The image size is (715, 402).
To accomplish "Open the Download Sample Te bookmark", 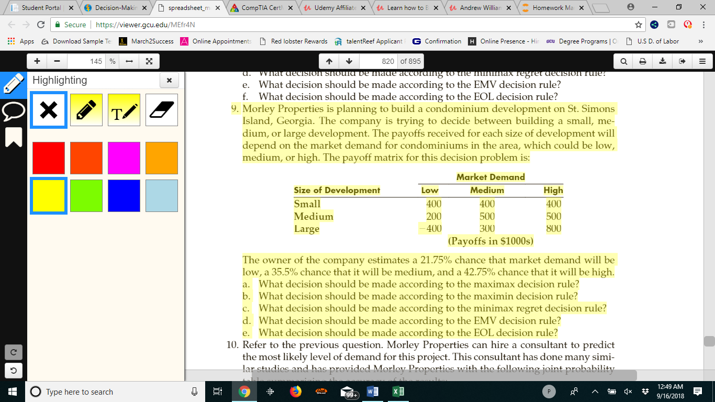I will (x=76, y=41).
